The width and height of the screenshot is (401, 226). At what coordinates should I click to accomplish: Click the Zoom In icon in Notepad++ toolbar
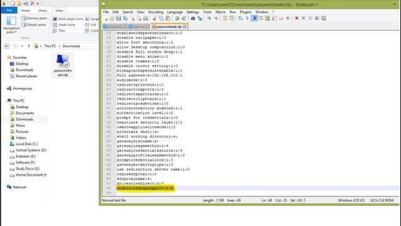point(209,18)
